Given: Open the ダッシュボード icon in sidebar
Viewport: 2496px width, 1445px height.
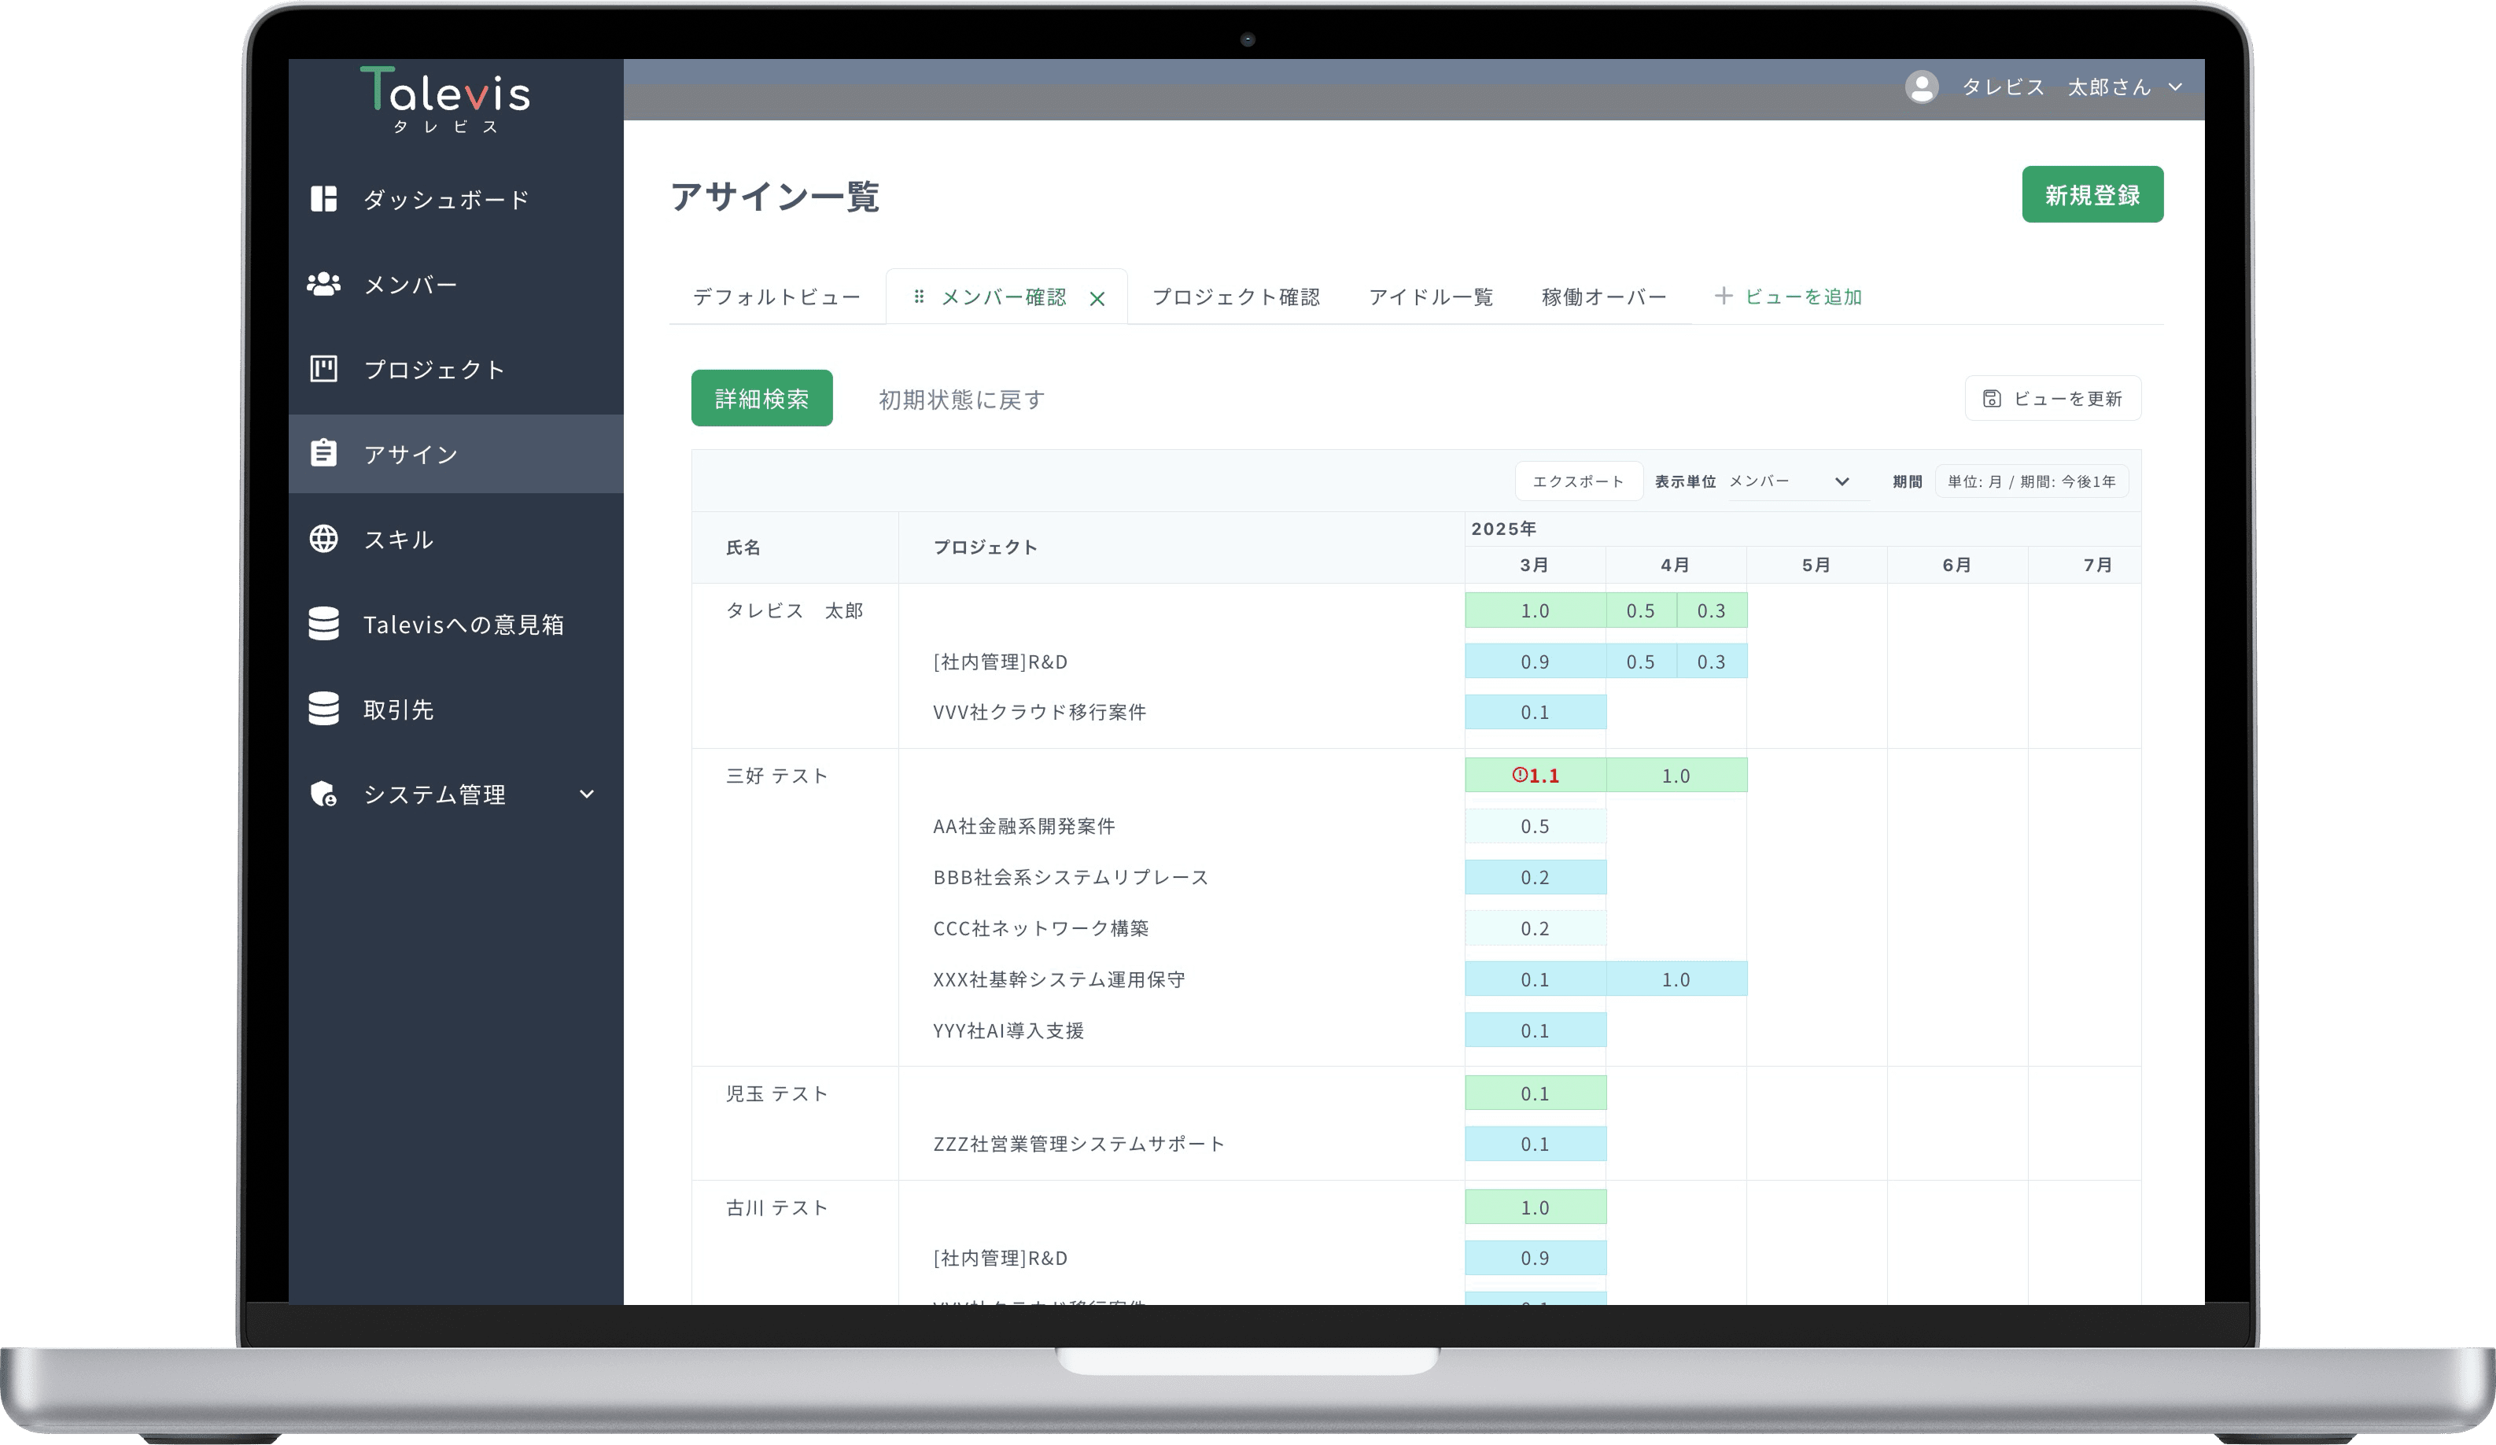Looking at the screenshot, I should pyautogui.click(x=324, y=199).
